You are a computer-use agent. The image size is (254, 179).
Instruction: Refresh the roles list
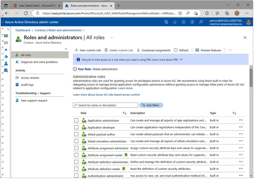181,50
